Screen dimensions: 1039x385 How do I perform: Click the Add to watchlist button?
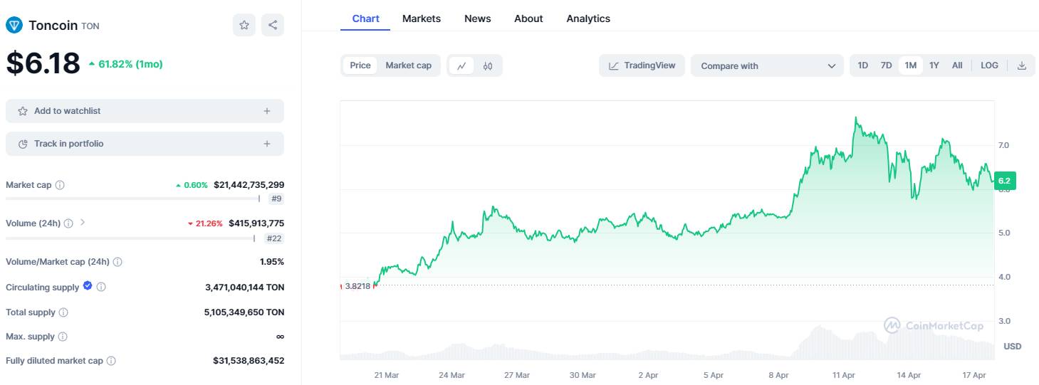click(x=145, y=111)
